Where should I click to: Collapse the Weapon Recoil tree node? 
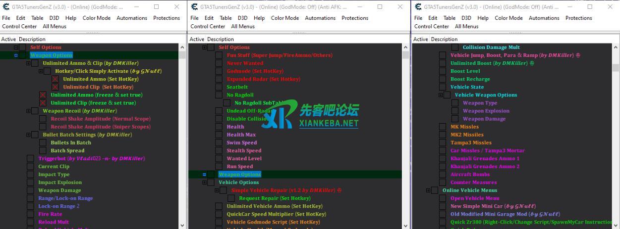click(x=28, y=111)
